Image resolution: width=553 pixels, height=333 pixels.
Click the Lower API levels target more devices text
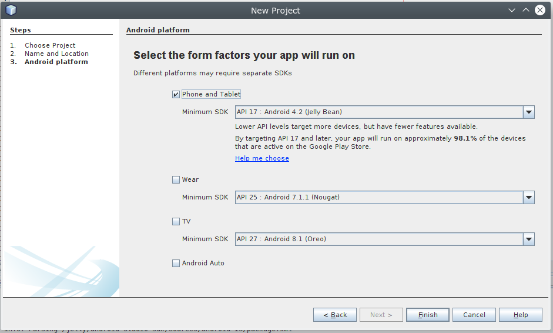click(x=356, y=126)
